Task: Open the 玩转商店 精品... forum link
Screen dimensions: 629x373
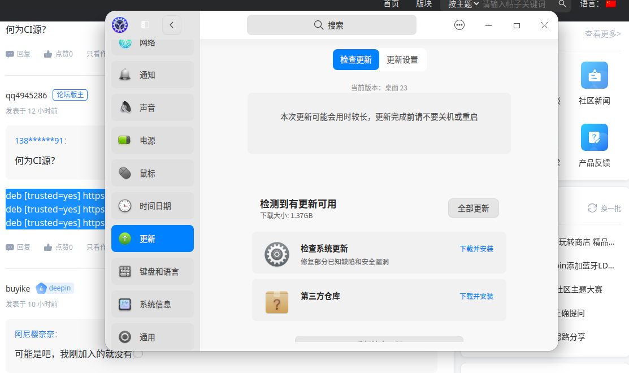Action: click(587, 242)
